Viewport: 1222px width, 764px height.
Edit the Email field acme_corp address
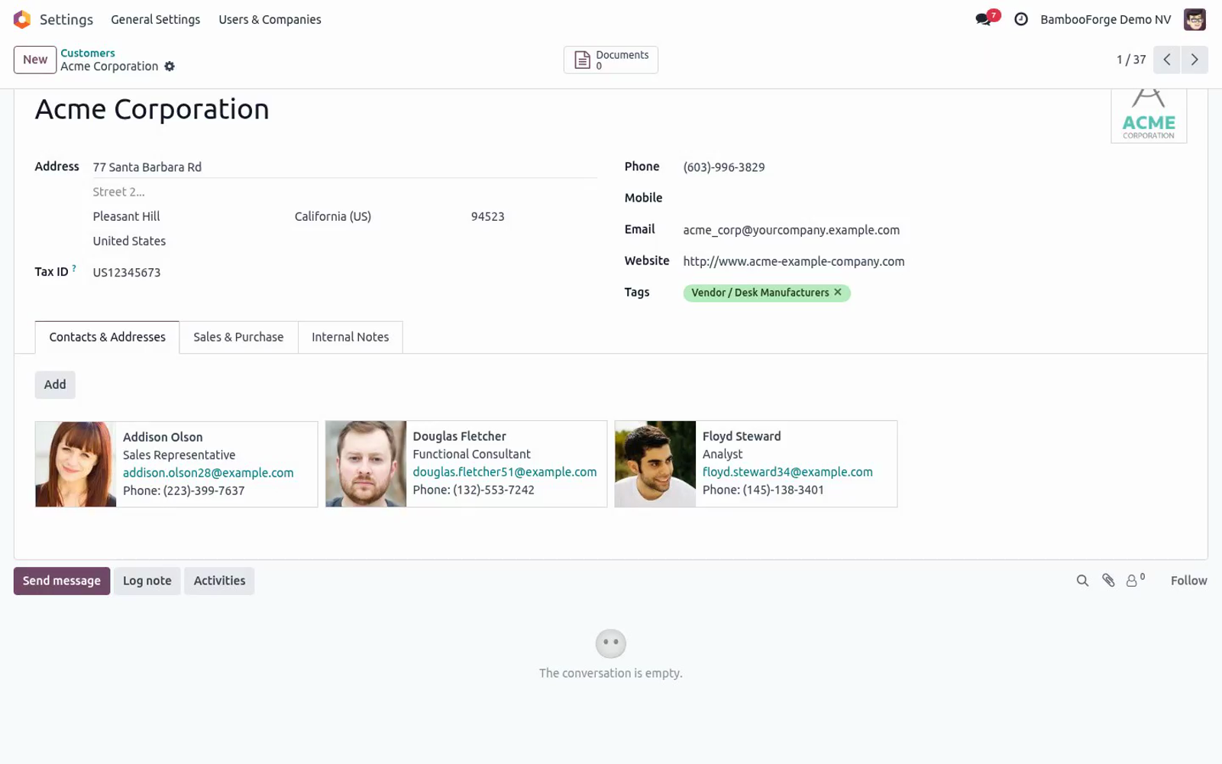[935, 230]
